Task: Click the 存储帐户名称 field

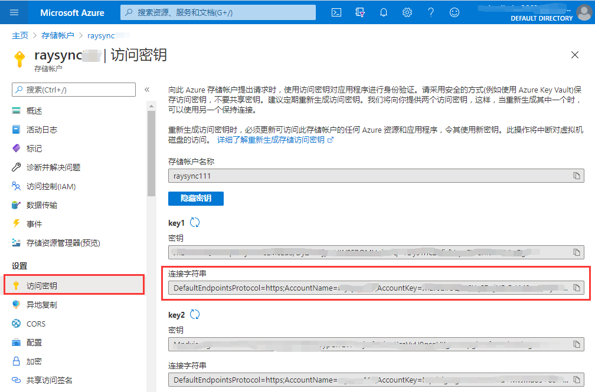Action: coord(376,176)
